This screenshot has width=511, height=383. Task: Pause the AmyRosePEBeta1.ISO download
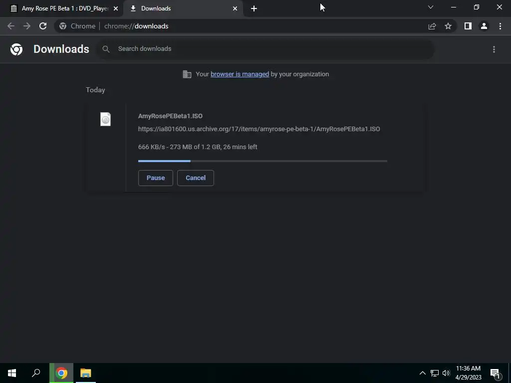coord(156,178)
